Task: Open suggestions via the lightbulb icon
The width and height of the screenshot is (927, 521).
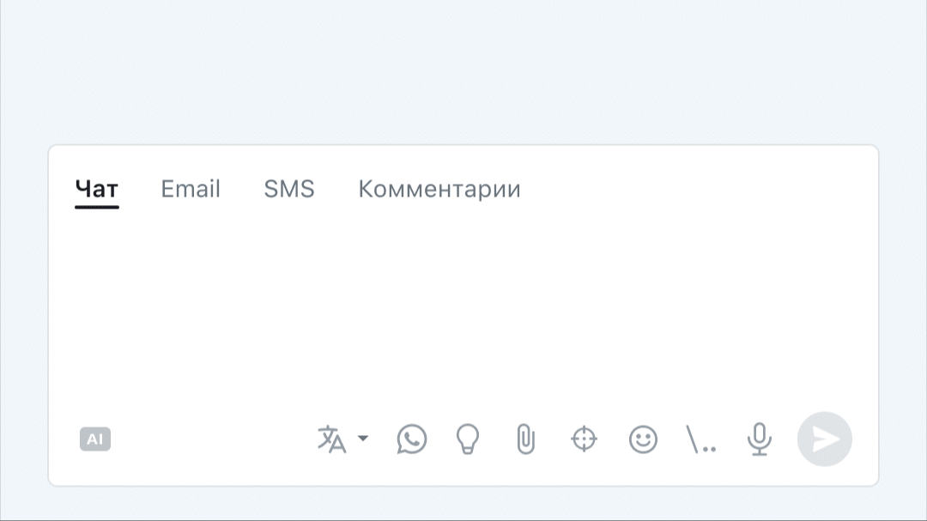Action: (468, 439)
